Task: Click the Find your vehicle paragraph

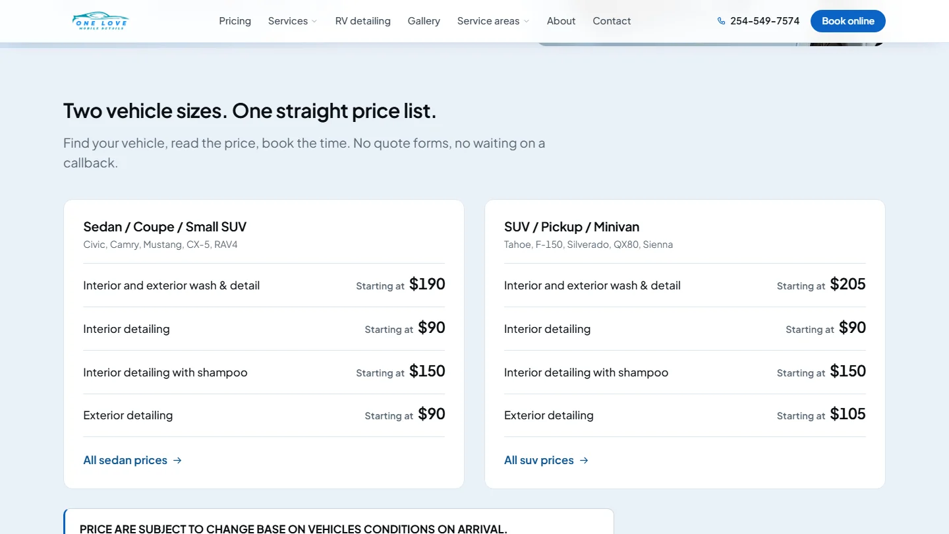Action: click(304, 153)
